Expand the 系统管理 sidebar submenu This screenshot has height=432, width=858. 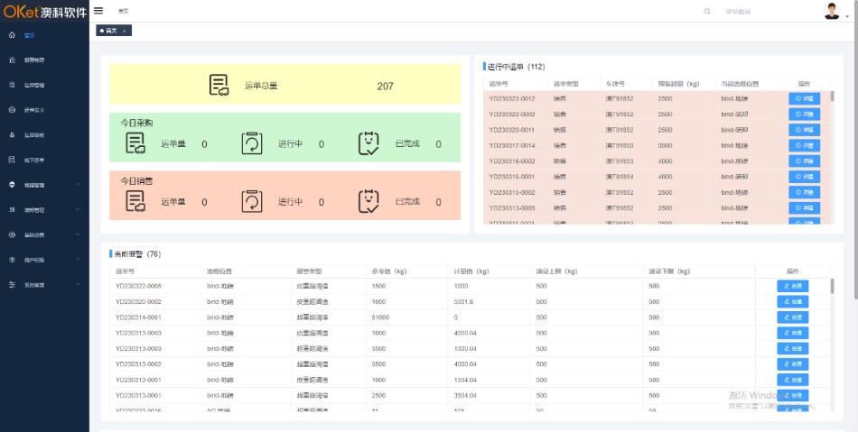pyautogui.click(x=79, y=285)
